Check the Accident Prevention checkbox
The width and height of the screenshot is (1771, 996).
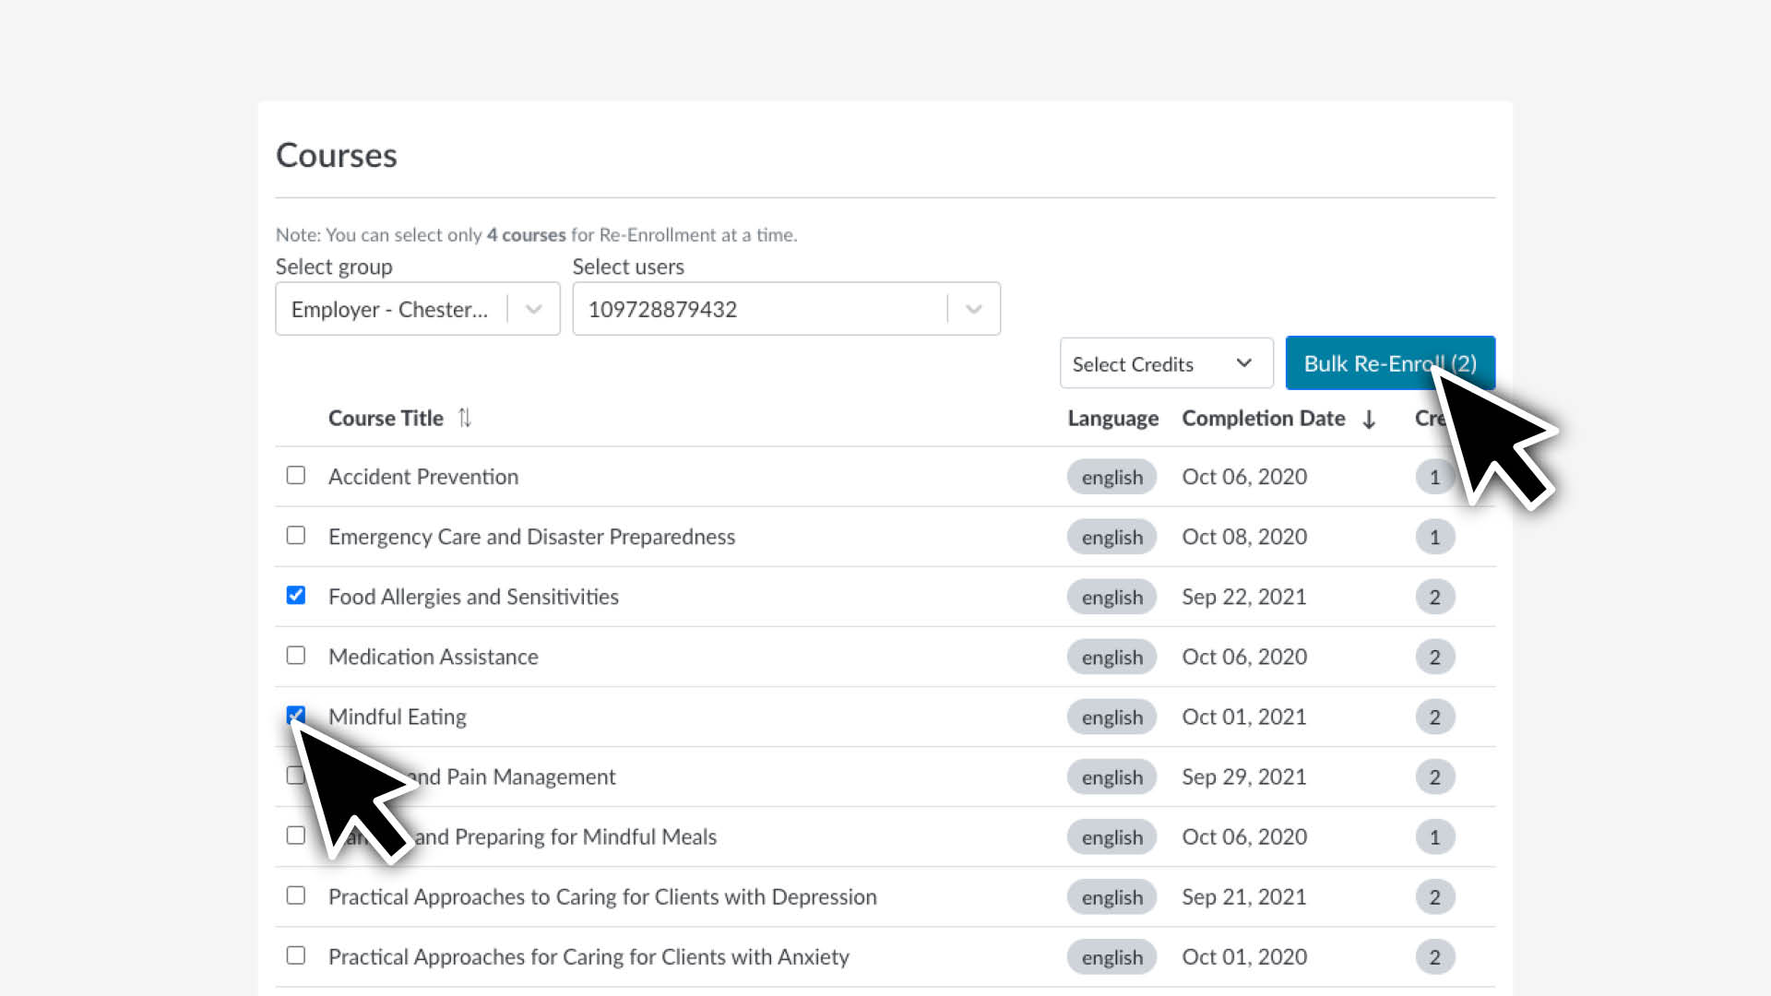tap(295, 475)
